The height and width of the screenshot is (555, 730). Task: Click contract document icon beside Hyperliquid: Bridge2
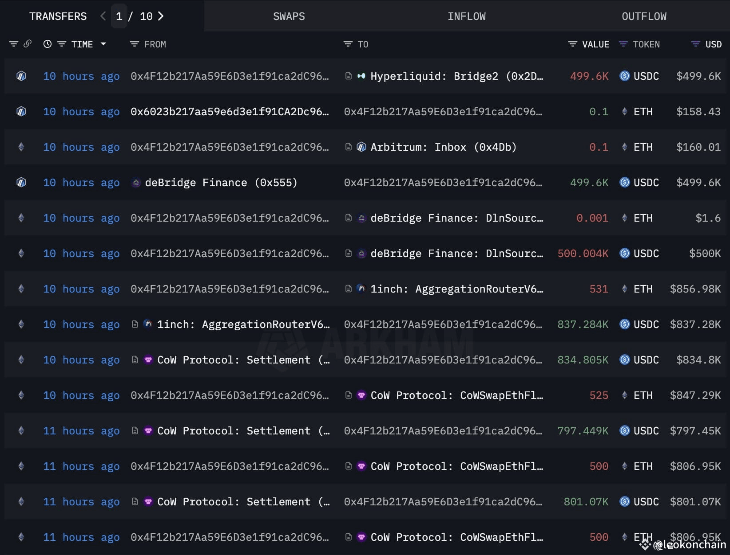349,76
